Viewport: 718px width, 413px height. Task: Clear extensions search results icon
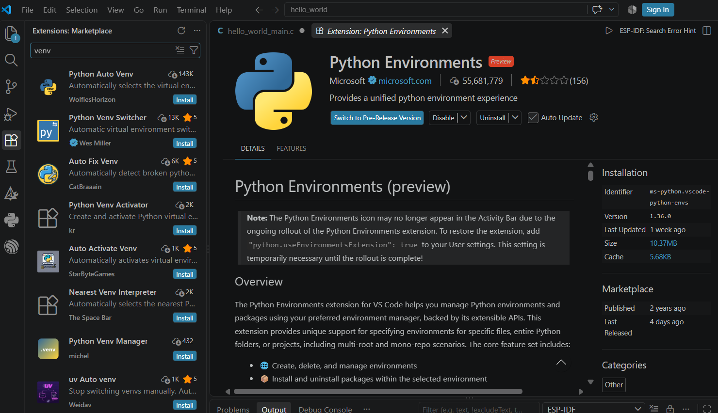180,50
